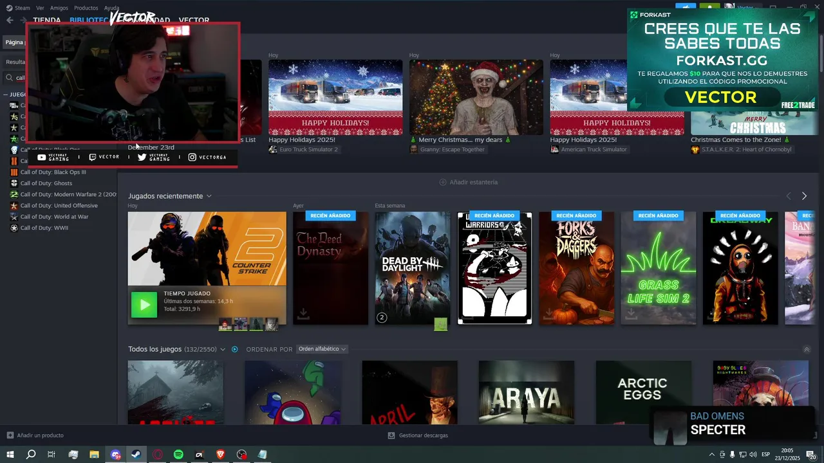Show next recently played games with right arrow
This screenshot has width=824, height=463.
tap(804, 196)
